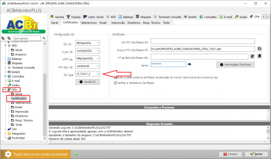Select Certificados under DFe in tree
Image resolution: width=271 pixels, height=159 pixels.
(19, 98)
